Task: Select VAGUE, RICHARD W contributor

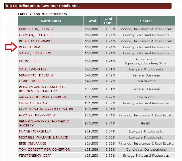Action: coord(35,53)
